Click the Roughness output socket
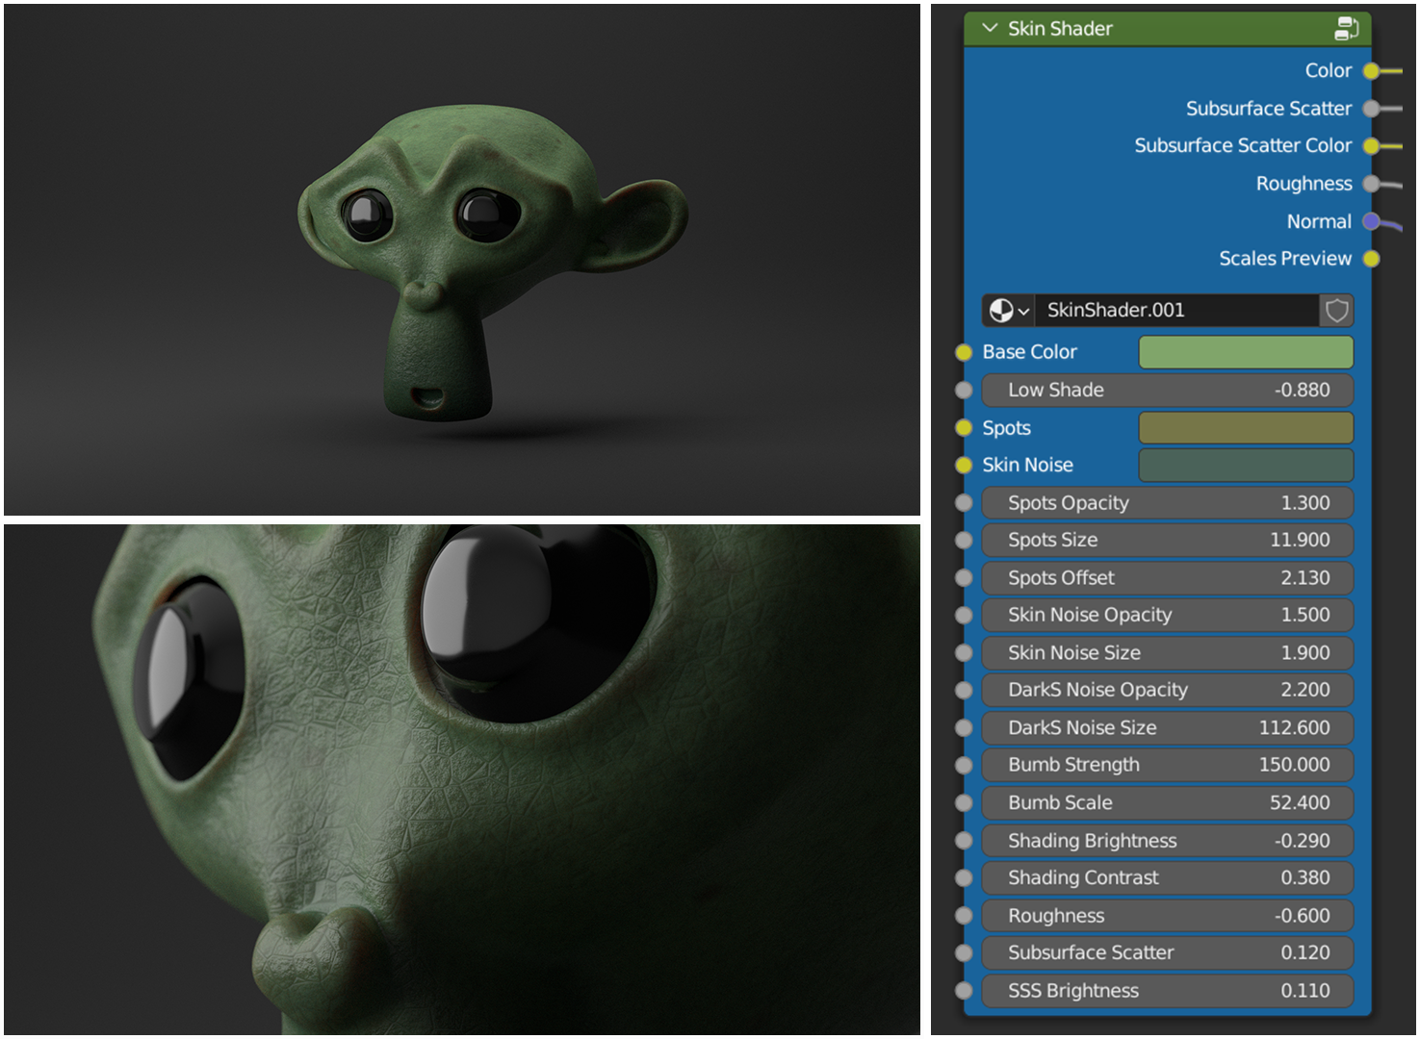The height and width of the screenshot is (1039, 1420). pos(1371,184)
